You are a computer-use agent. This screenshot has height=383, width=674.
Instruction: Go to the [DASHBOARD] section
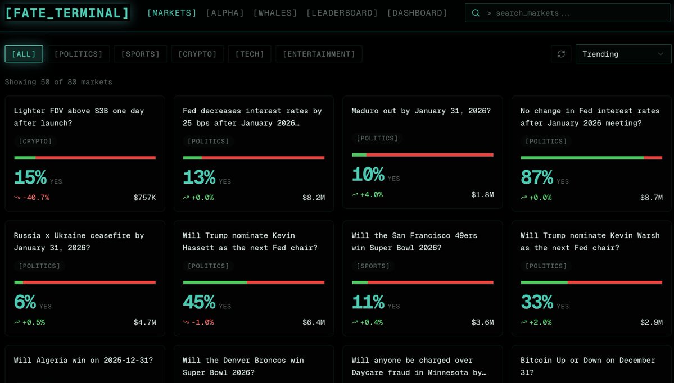[417, 12]
